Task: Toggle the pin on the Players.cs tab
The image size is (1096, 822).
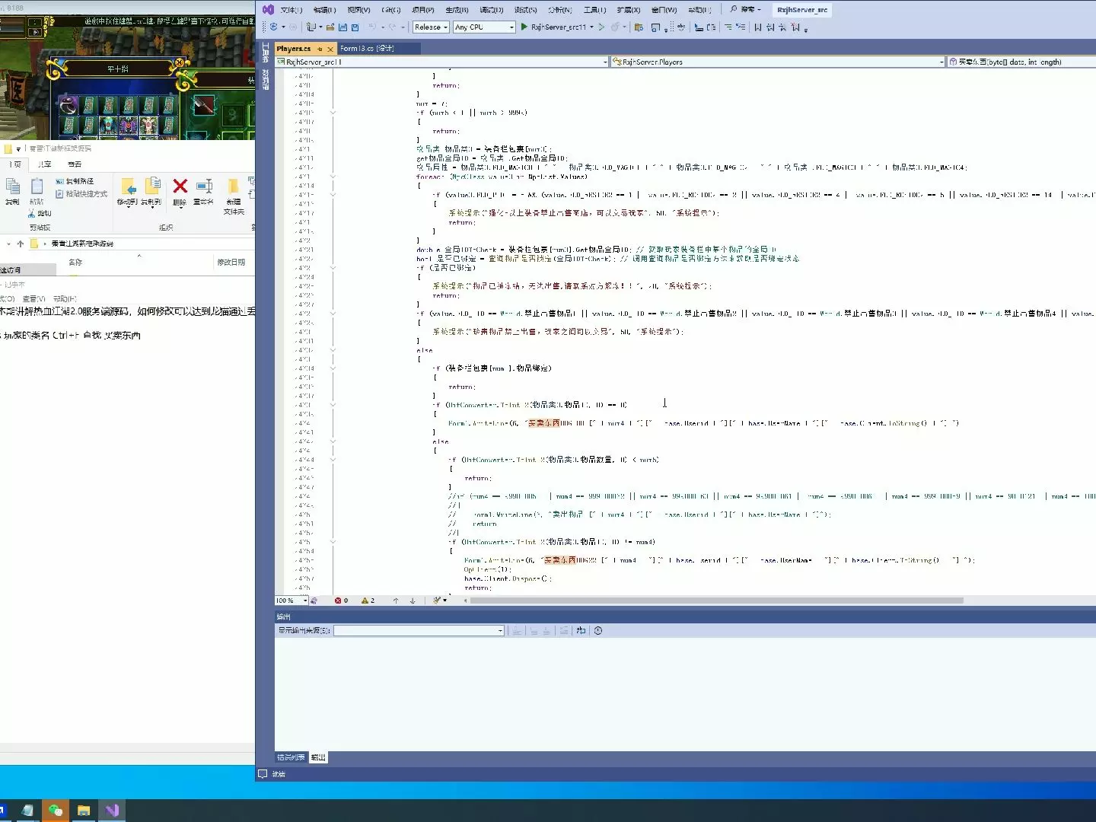Action: point(320,49)
